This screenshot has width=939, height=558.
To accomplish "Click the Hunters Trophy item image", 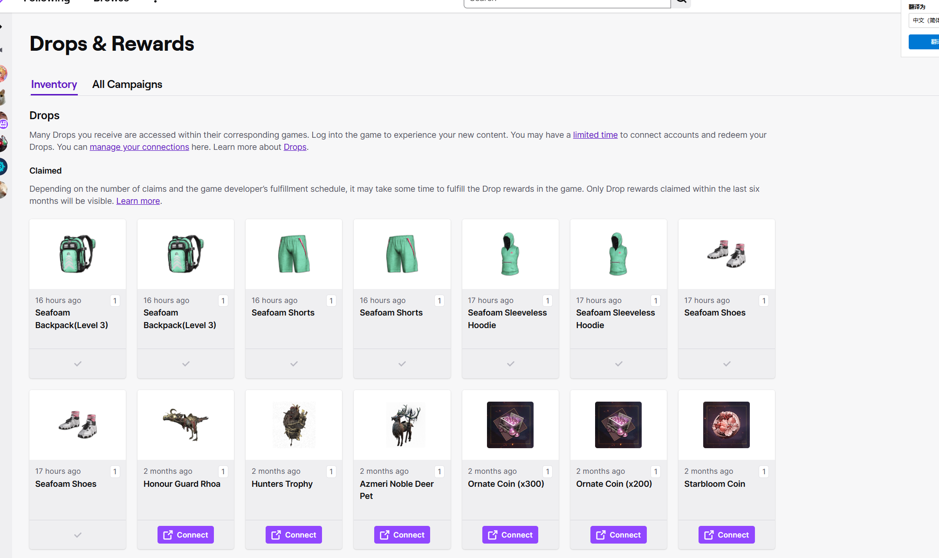I will point(294,425).
